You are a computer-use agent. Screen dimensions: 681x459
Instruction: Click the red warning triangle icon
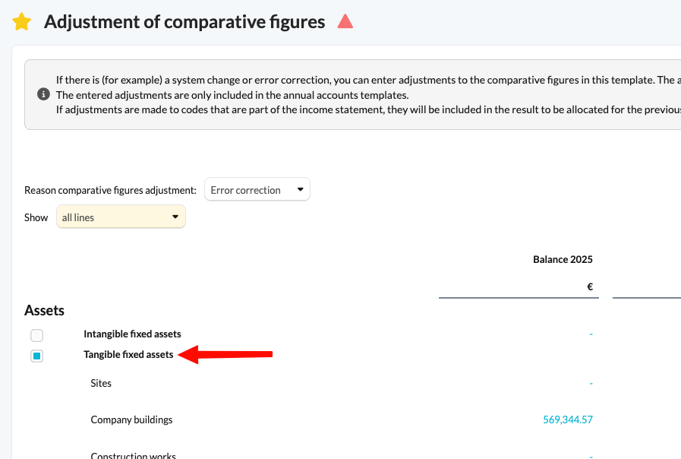click(x=345, y=21)
